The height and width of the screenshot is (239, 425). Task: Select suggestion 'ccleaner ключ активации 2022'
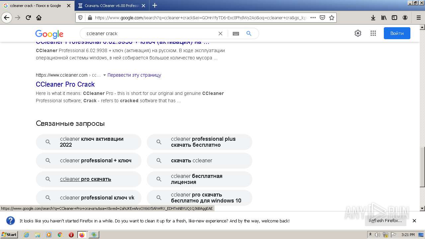point(89,142)
